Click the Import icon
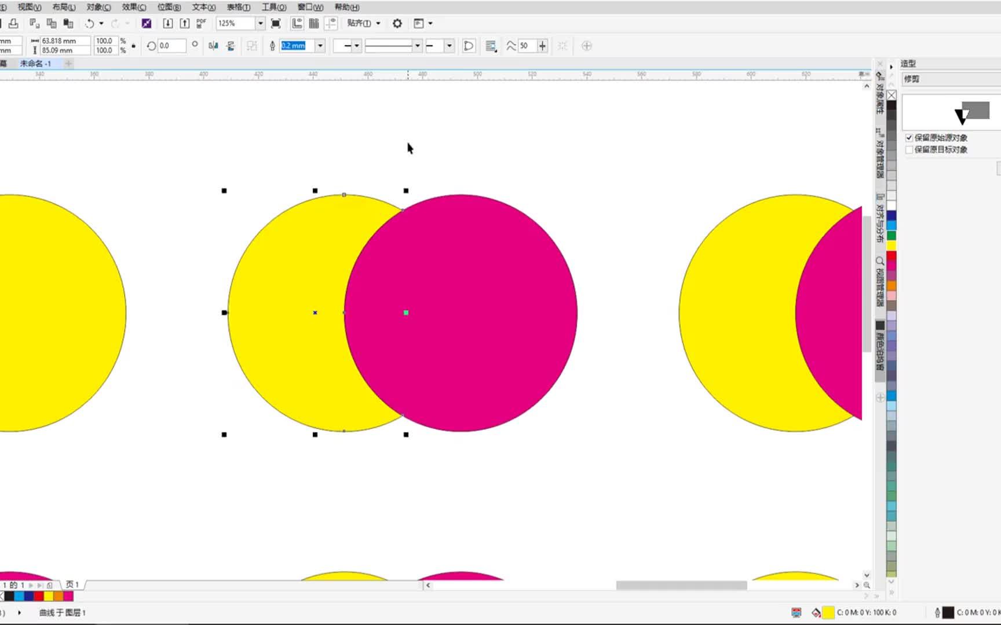This screenshot has width=1001, height=625. (167, 23)
